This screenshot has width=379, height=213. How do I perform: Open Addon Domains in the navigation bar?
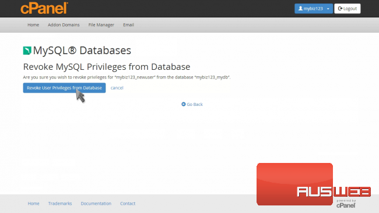pyautogui.click(x=64, y=25)
